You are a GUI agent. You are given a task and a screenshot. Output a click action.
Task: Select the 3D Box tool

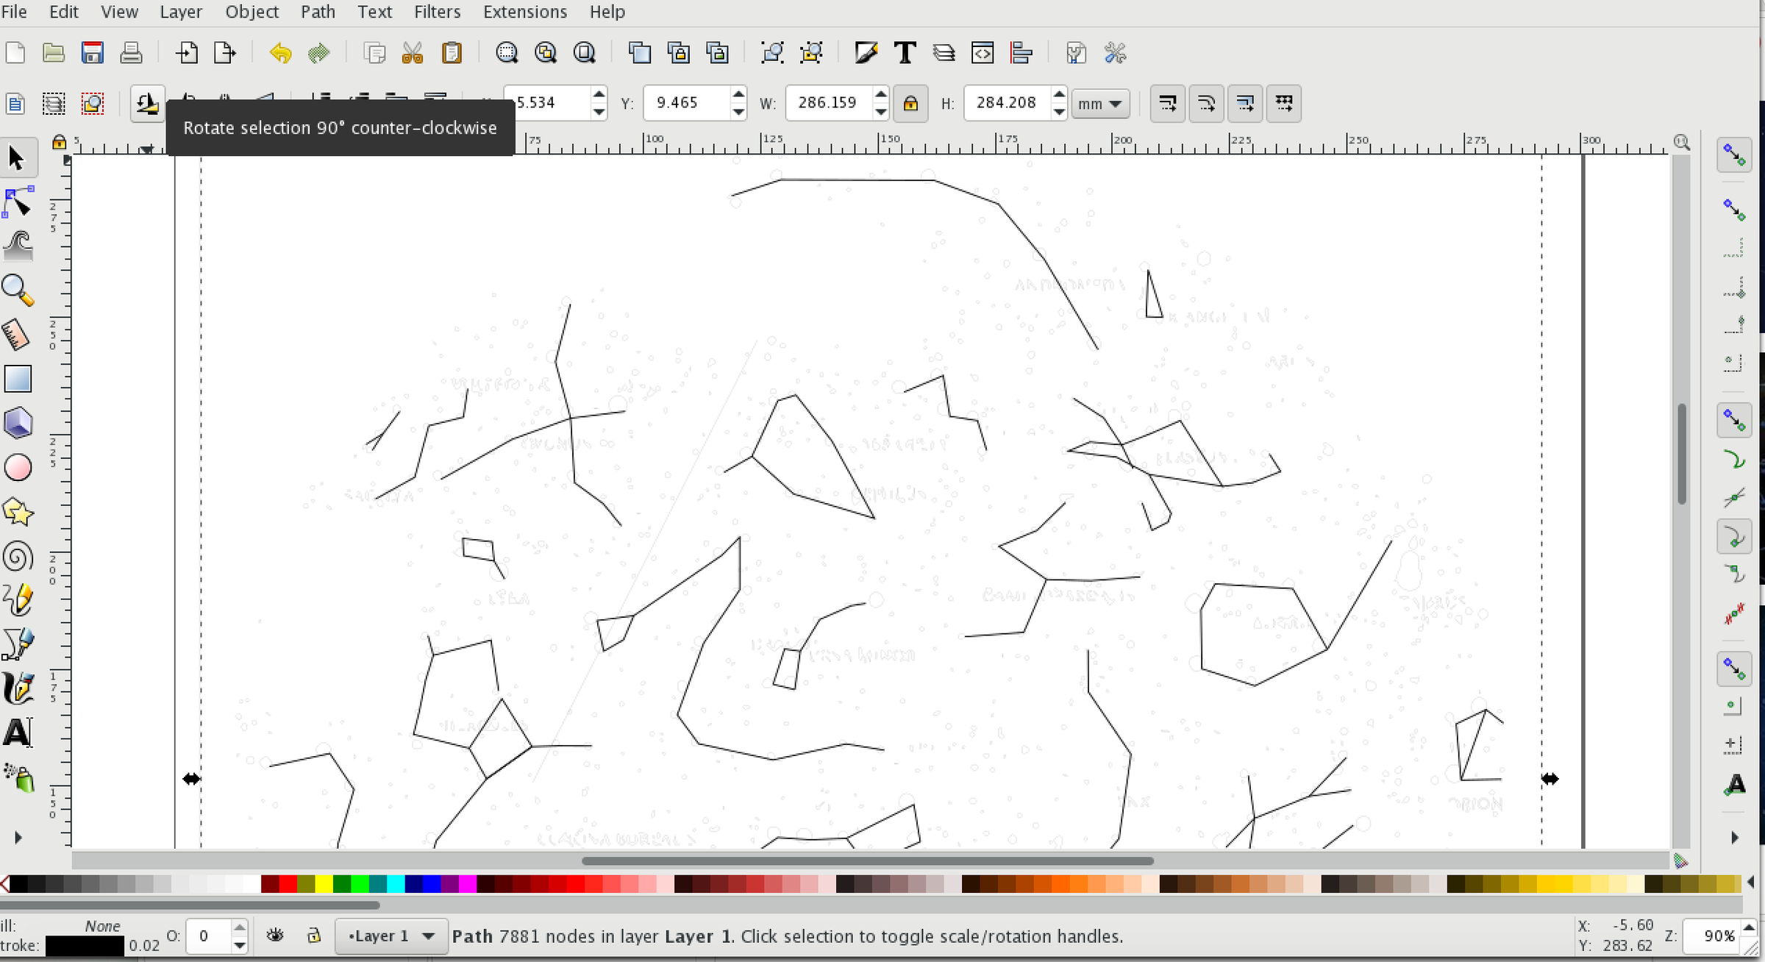click(x=18, y=424)
